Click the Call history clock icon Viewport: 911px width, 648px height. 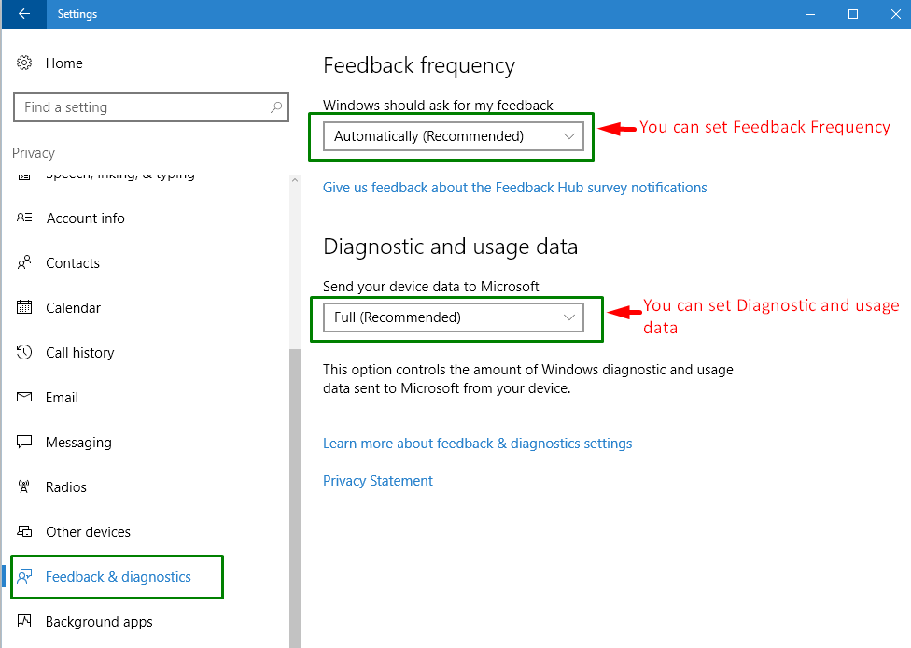[x=25, y=353]
